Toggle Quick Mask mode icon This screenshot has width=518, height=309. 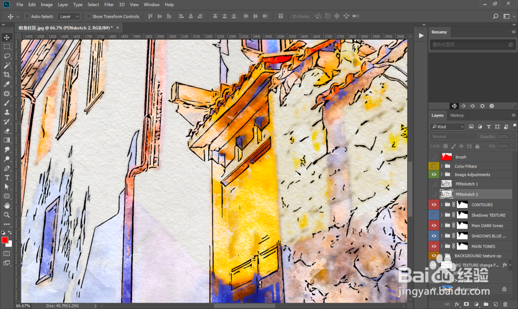point(7,254)
